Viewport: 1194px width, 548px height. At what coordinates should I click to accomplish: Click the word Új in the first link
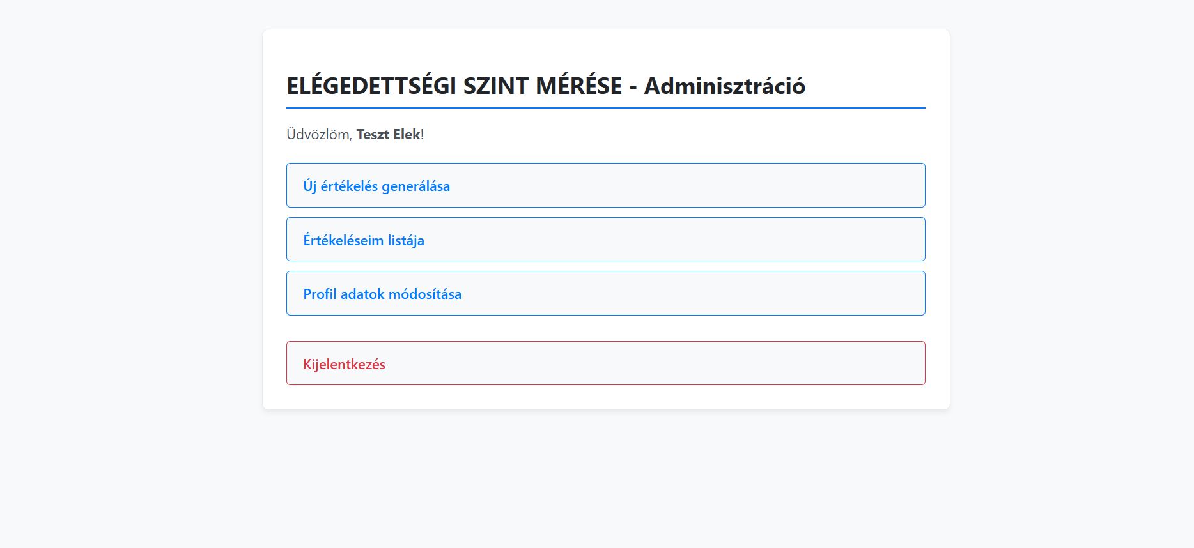(x=310, y=186)
